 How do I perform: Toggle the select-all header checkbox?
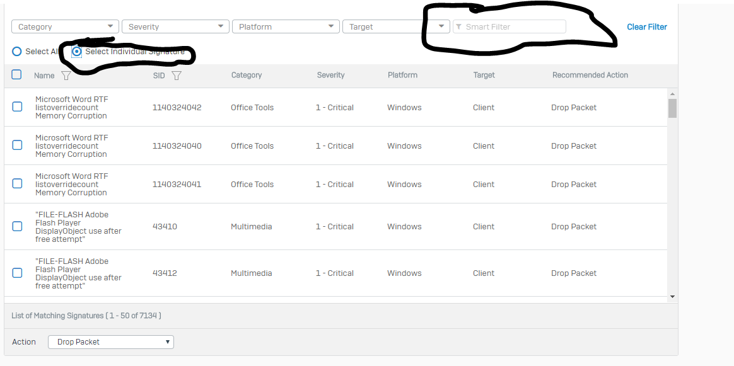[16, 74]
